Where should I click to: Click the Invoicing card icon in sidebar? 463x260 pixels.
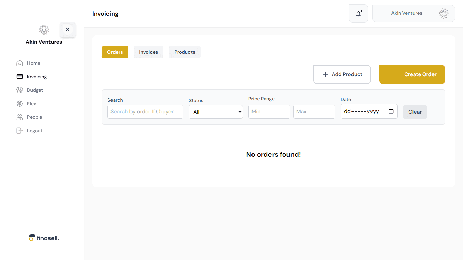tap(20, 77)
